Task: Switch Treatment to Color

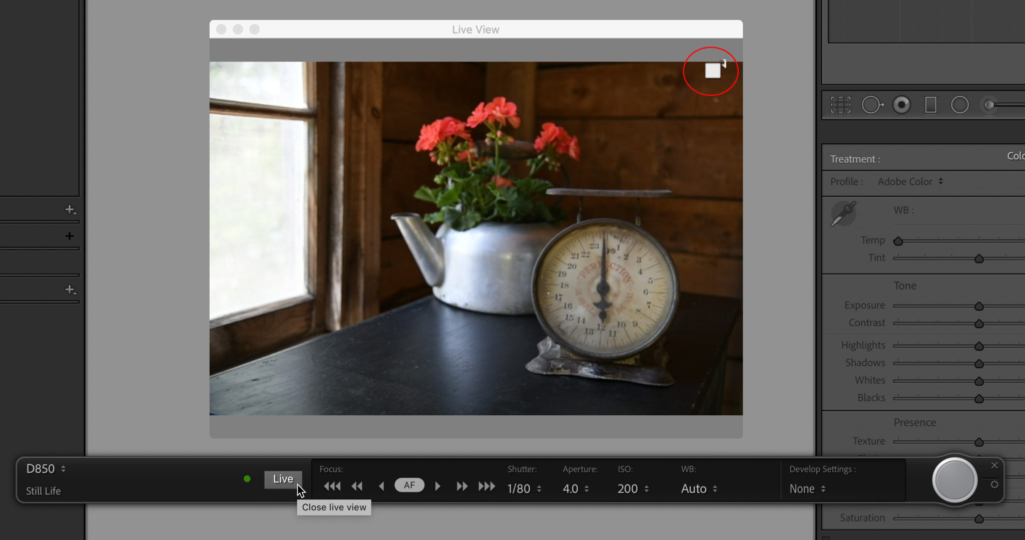Action: pos(1015,156)
